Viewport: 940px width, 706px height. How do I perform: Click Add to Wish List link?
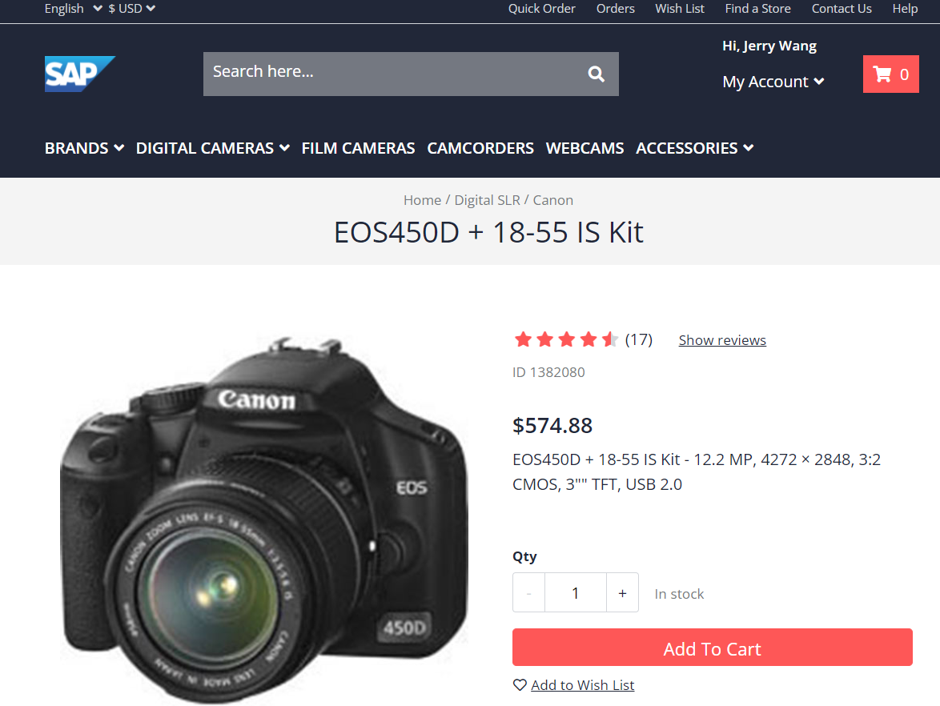pyautogui.click(x=582, y=685)
